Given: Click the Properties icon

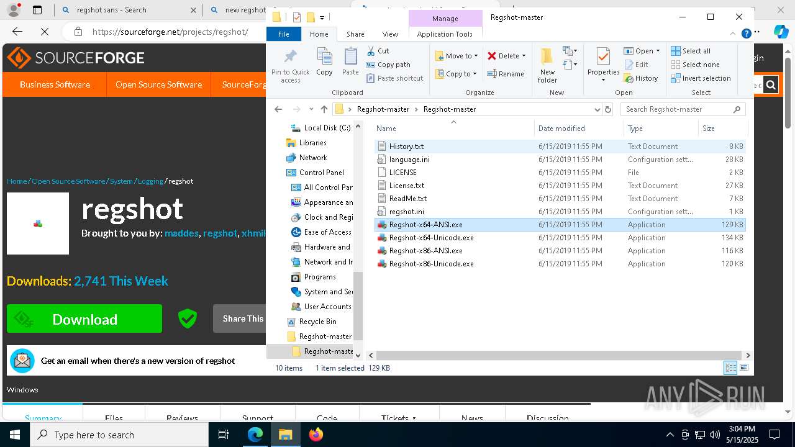Looking at the screenshot, I should [603, 56].
